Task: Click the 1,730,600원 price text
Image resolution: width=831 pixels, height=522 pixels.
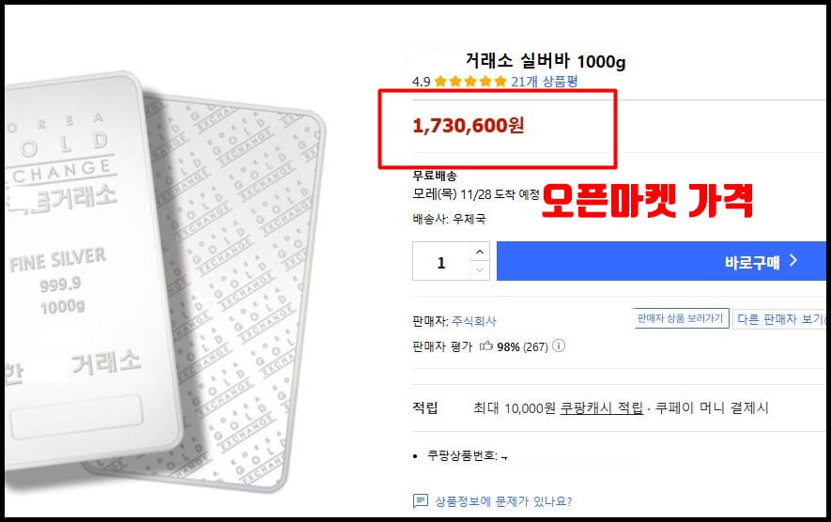Action: (x=469, y=126)
